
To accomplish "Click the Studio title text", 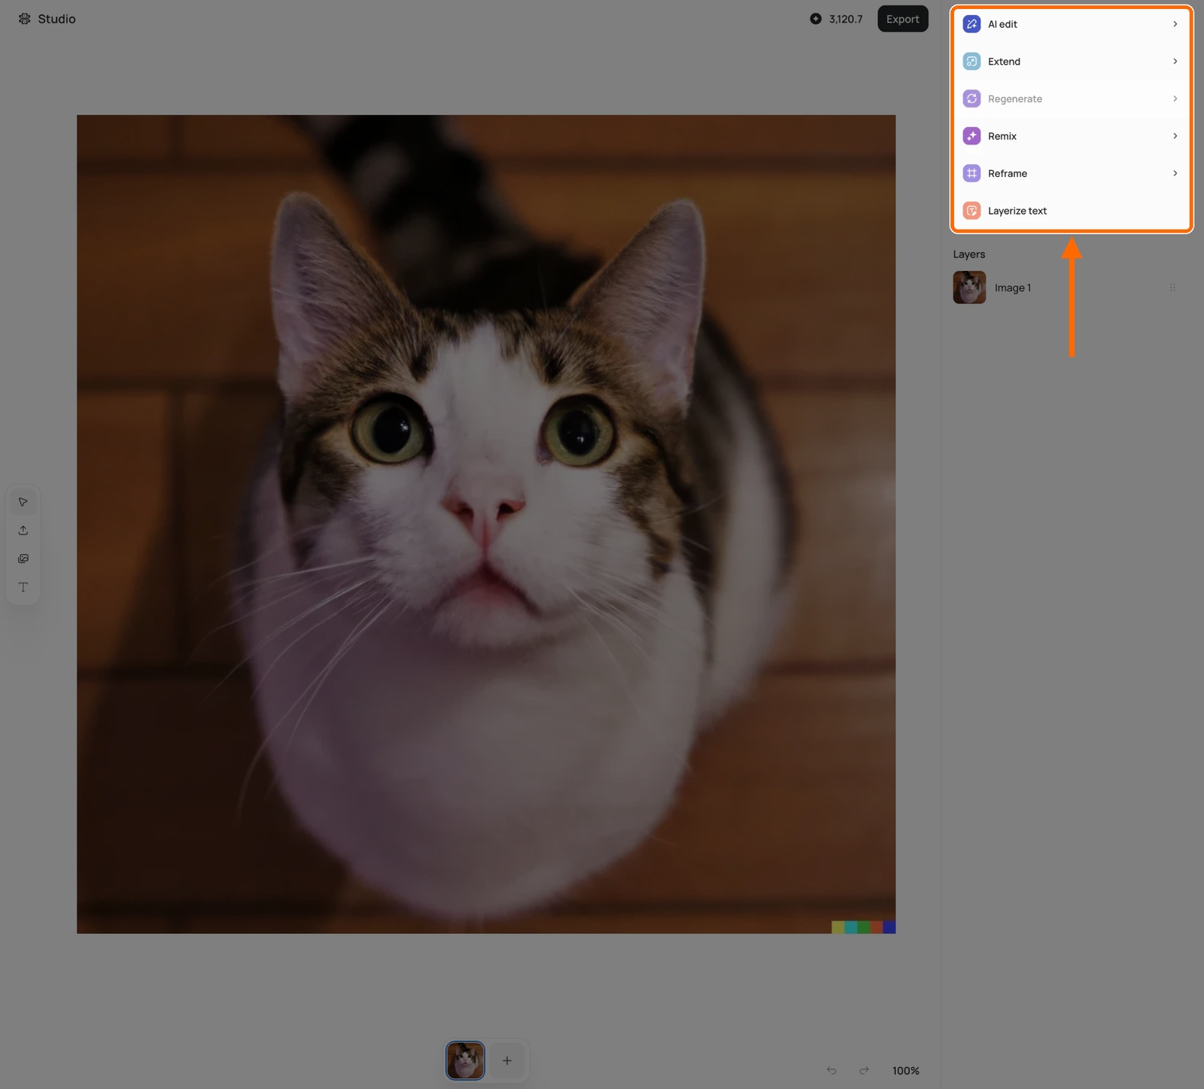I will click(57, 19).
